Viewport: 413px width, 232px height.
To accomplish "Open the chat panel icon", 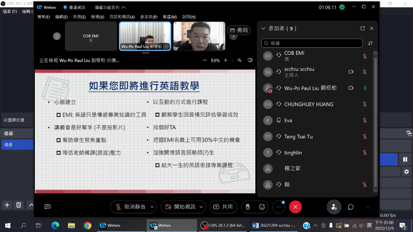I will pyautogui.click(x=350, y=207).
